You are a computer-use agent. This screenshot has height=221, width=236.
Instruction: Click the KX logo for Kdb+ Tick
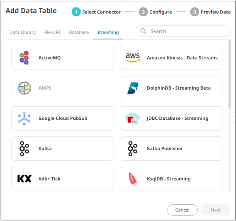pos(24,179)
